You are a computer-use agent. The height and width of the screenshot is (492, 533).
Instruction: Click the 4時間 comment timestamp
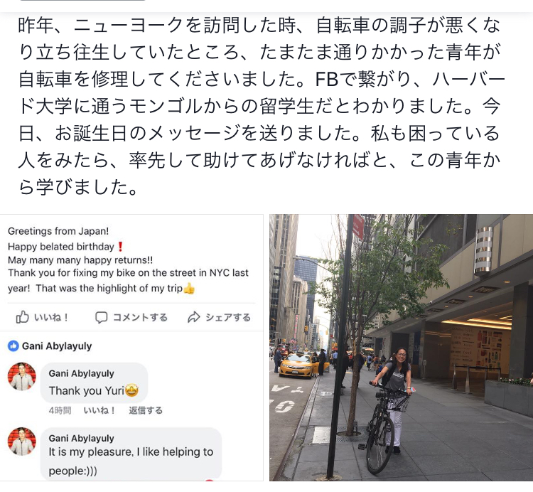(x=60, y=410)
